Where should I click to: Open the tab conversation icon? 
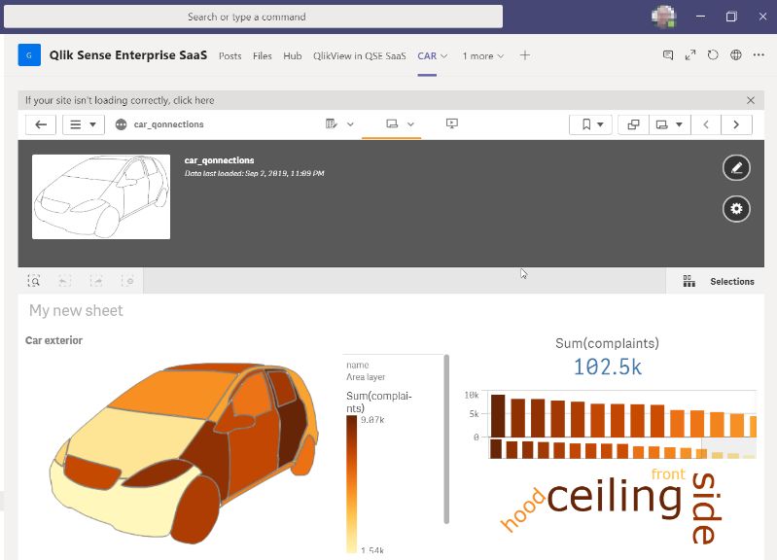668,55
